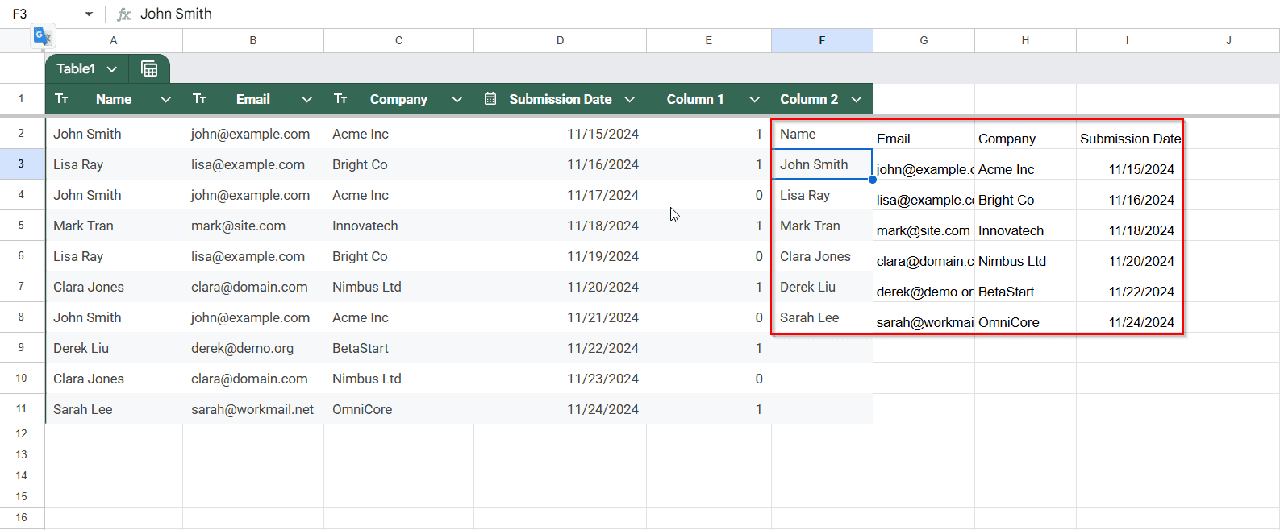
Task: Click the text type icon on Email header
Action: pos(199,99)
